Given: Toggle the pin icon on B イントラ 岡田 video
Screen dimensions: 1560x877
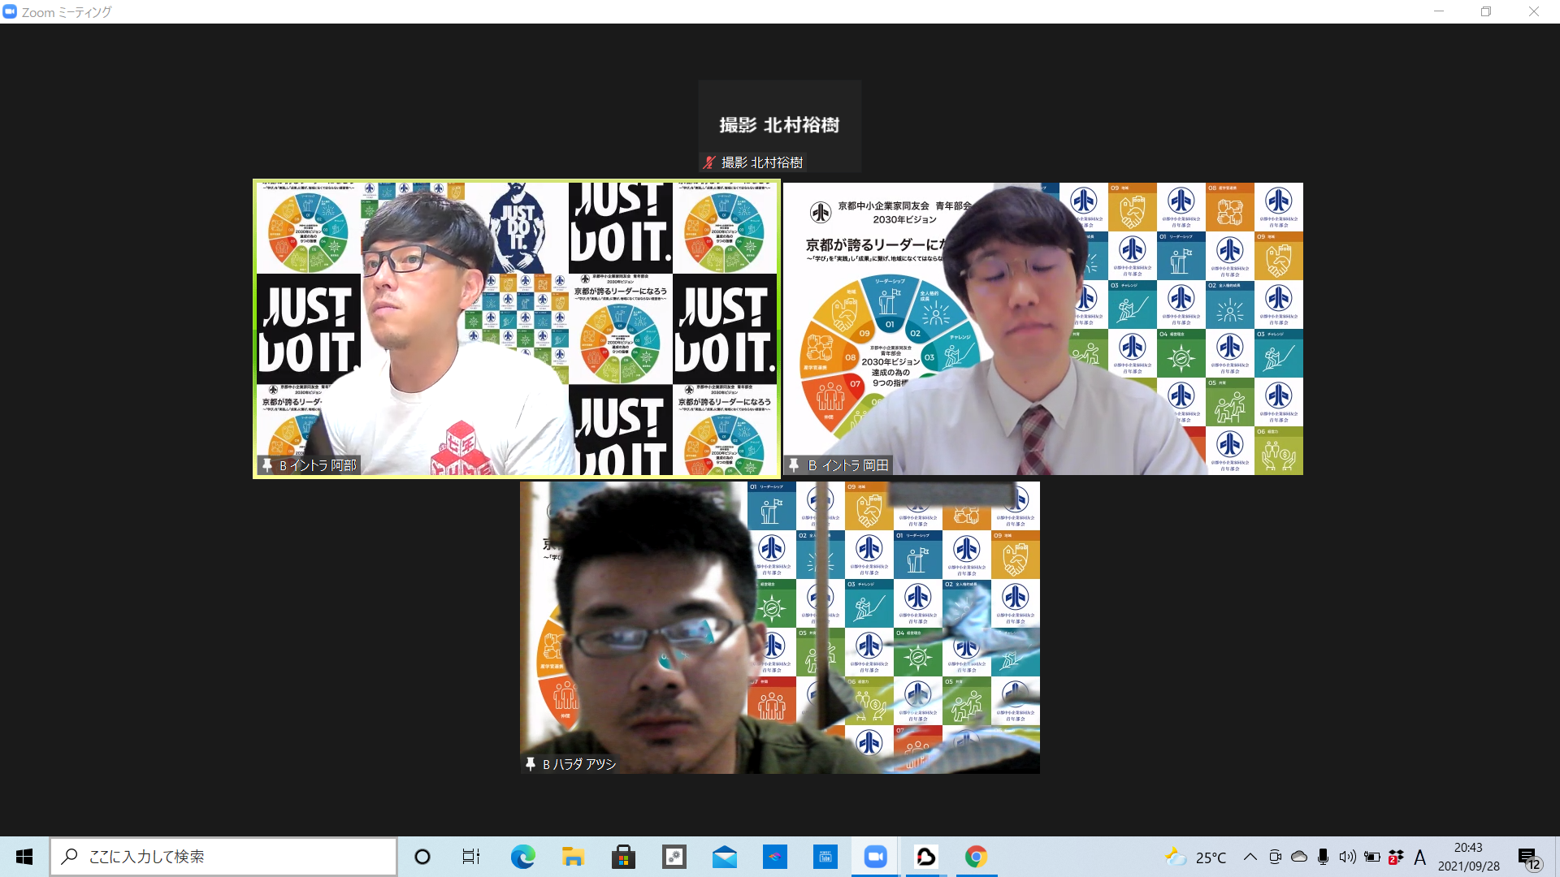Looking at the screenshot, I should [x=795, y=465].
